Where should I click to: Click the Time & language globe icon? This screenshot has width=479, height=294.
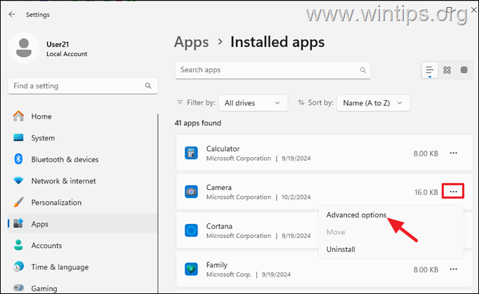18,267
